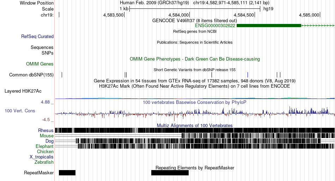
Task: Click Repeating Elements by RepeatMasker title
Action: point(195,168)
